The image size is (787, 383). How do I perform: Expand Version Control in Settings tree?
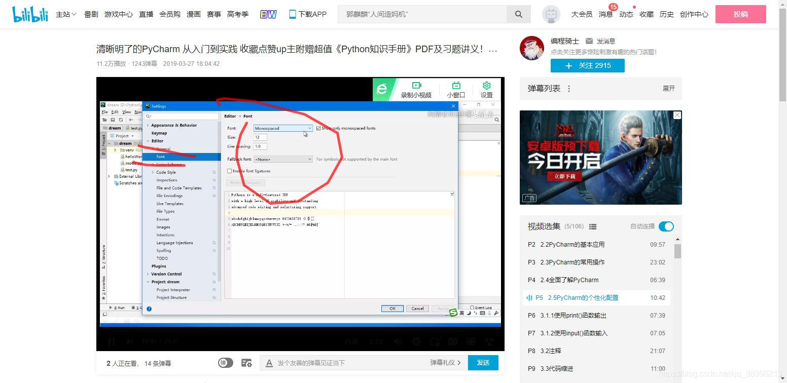tap(148, 274)
